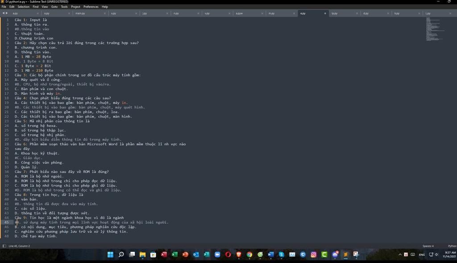457x263 pixels.
Task: Open taskbar Search
Action: click(x=121, y=255)
